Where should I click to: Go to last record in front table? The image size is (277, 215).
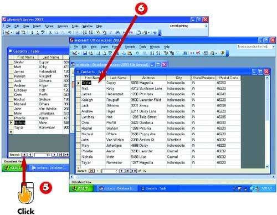(x=127, y=171)
